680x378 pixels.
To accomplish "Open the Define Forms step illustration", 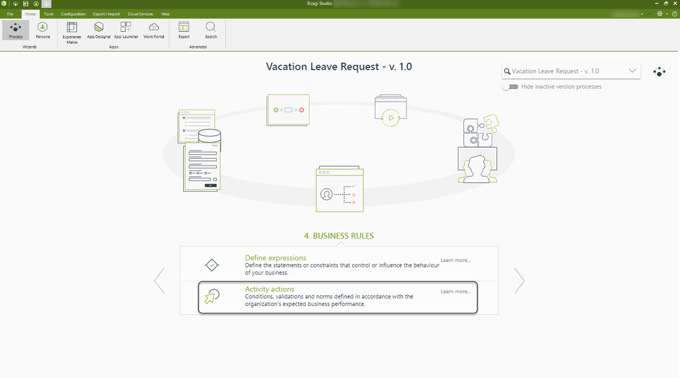I will pyautogui.click(x=202, y=167).
